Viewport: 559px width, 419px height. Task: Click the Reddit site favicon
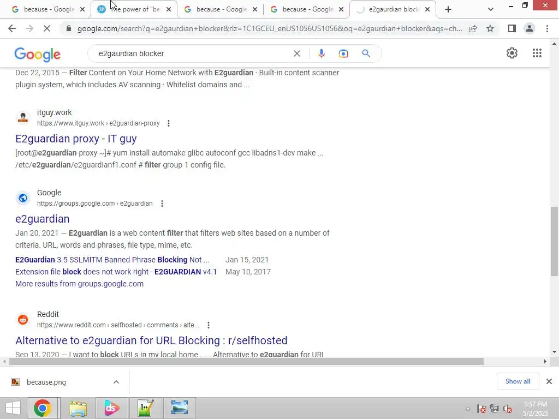coord(23,320)
